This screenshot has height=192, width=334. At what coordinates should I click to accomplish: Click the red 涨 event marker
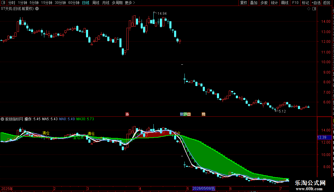click(127, 114)
